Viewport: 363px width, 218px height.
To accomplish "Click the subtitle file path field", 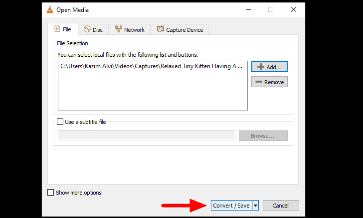I will pyautogui.click(x=147, y=135).
